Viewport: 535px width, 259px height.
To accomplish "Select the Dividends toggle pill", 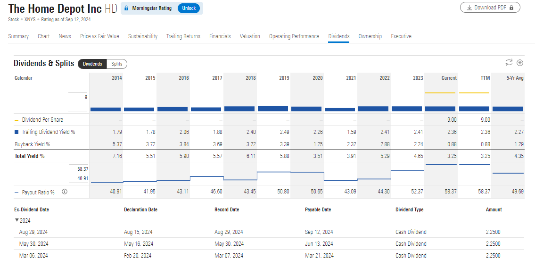I will (x=92, y=64).
